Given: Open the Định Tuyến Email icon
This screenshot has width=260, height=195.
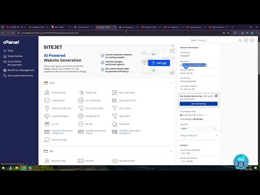Looking at the screenshot, I should 115,93.
